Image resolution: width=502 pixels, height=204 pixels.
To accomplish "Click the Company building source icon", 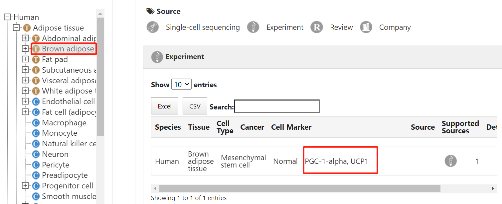I will pyautogui.click(x=366, y=27).
